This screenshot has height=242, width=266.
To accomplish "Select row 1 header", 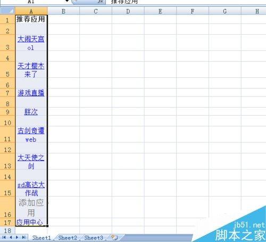I will tap(7, 19).
